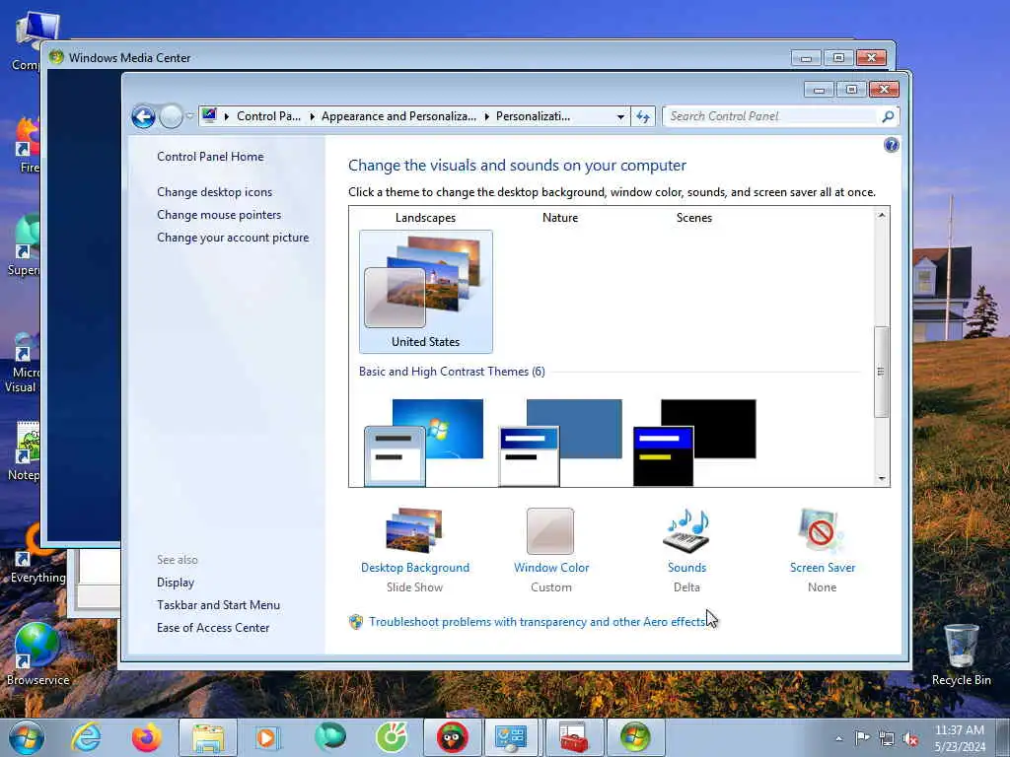The width and height of the screenshot is (1010, 757).
Task: Open Screen Saver settings icon
Action: click(x=822, y=531)
